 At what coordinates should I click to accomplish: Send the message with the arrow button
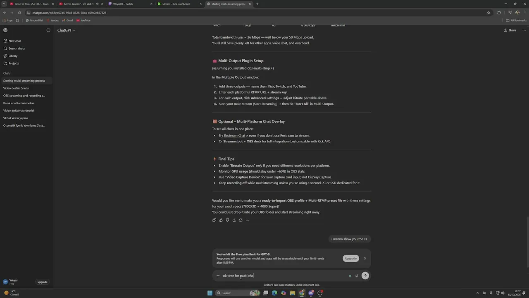(365, 276)
